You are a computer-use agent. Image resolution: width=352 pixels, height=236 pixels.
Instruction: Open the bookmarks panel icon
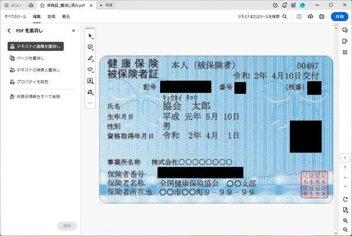tap(345, 41)
